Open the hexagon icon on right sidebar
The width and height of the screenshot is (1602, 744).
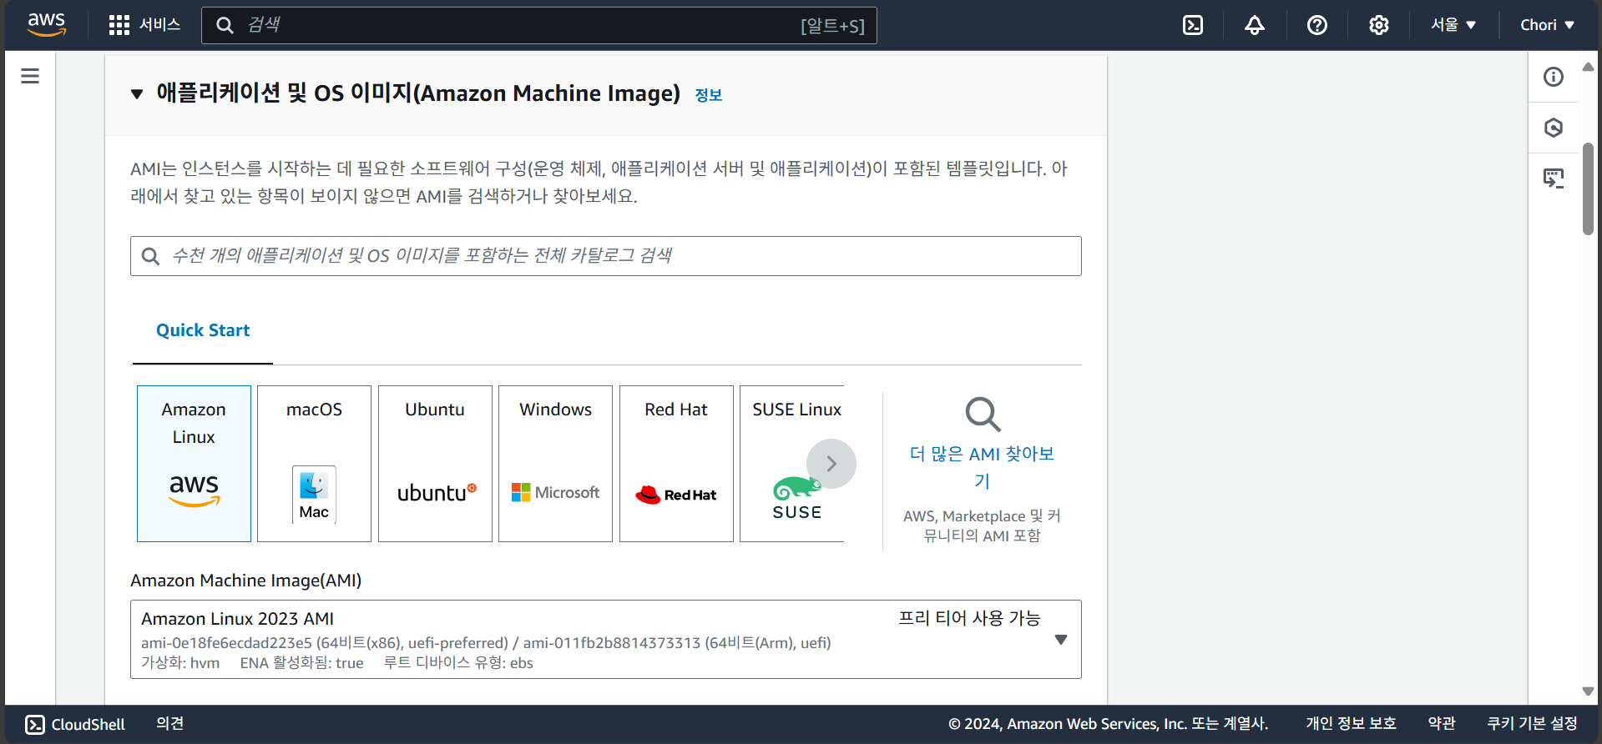1554,128
